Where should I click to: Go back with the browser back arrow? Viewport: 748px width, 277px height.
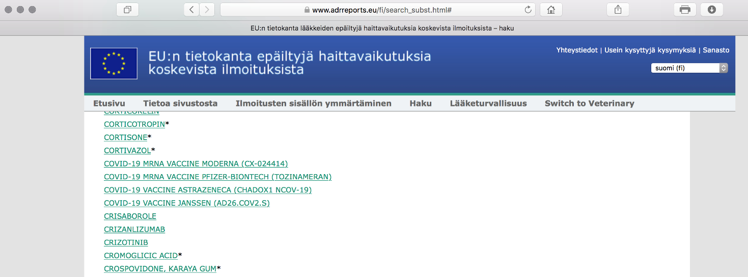[191, 10]
